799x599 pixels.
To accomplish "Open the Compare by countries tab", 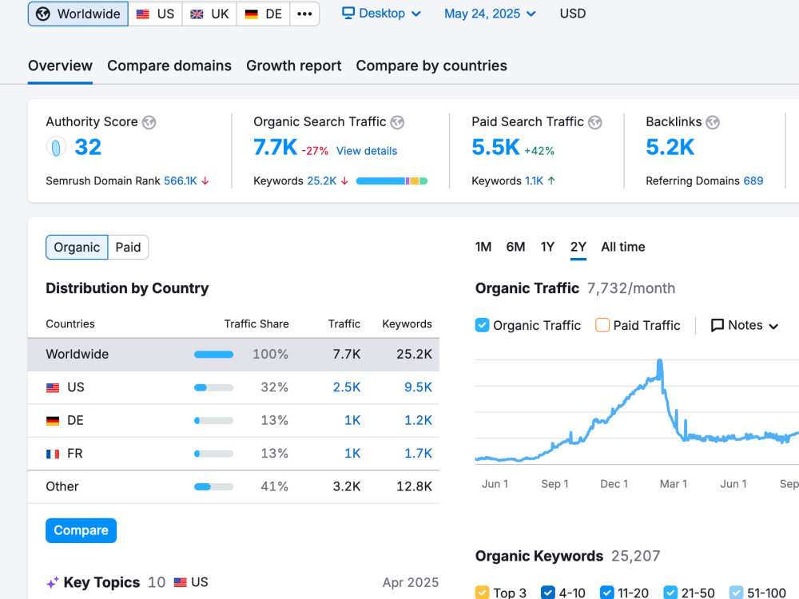I will [x=431, y=65].
